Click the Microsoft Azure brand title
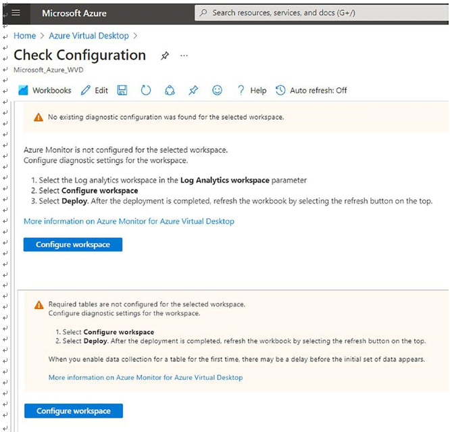This screenshot has height=432, width=450. pyautogui.click(x=74, y=14)
